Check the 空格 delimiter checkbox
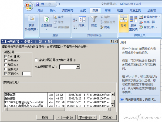Image resolution: width=162 pixels, height=122 pixels. 6,69
